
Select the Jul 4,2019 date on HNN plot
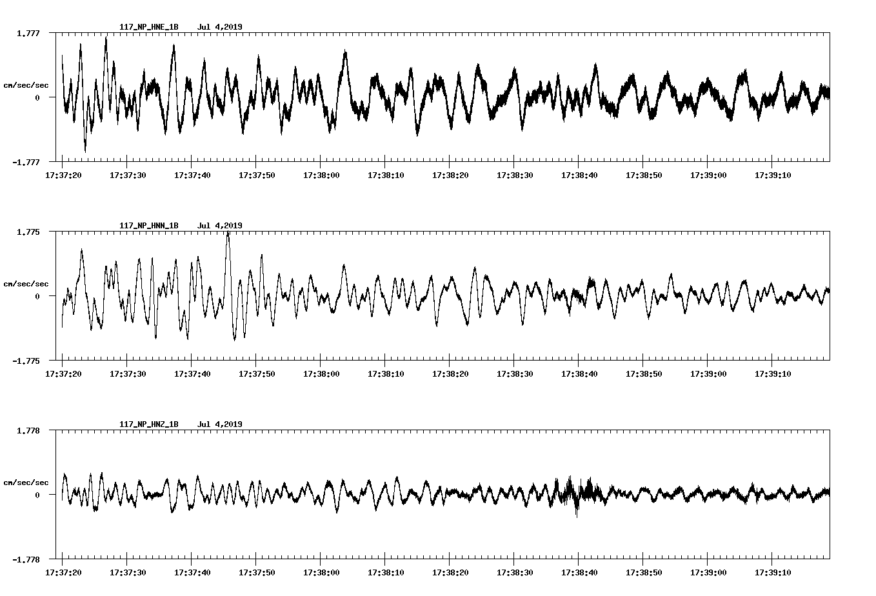(220, 226)
